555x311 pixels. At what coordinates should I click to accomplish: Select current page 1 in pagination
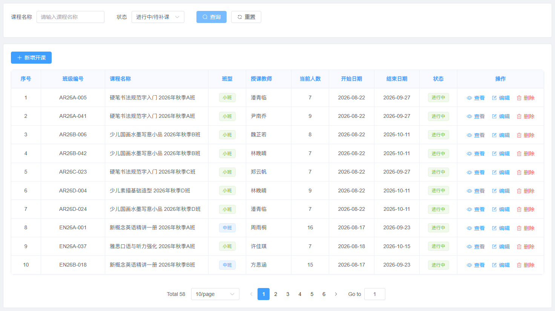(x=264, y=294)
